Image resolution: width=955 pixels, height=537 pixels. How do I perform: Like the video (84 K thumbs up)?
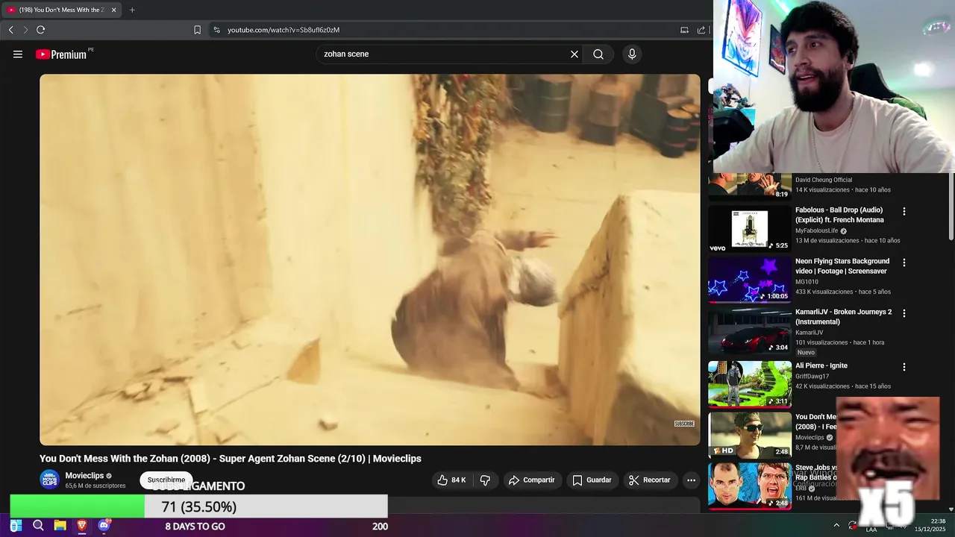click(451, 480)
